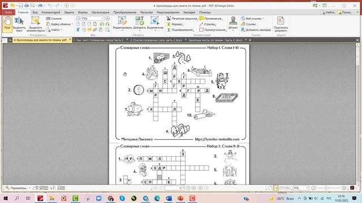Click the taskbar Search icon
Viewport: 362px width, 203px height.
[x=17, y=198]
